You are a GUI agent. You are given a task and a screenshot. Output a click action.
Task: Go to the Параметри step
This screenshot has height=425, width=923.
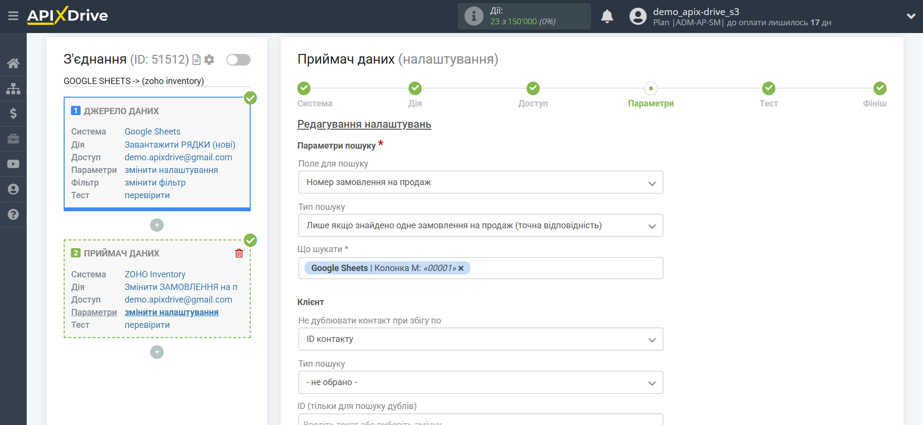tap(651, 88)
